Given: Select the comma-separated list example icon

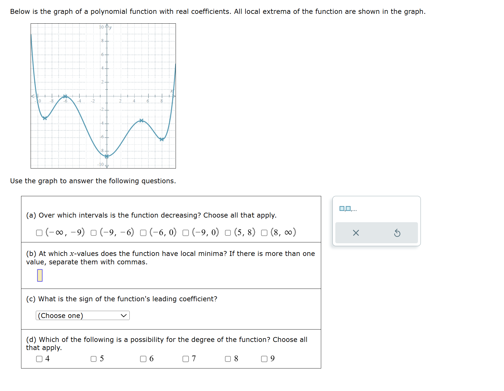Looking at the screenshot, I should pyautogui.click(x=348, y=208).
